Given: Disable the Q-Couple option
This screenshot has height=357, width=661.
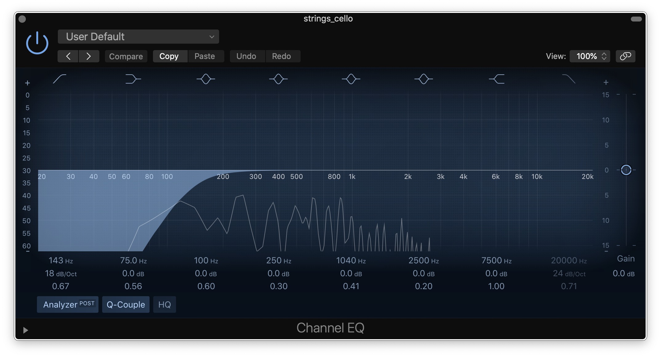Looking at the screenshot, I should click(x=126, y=304).
